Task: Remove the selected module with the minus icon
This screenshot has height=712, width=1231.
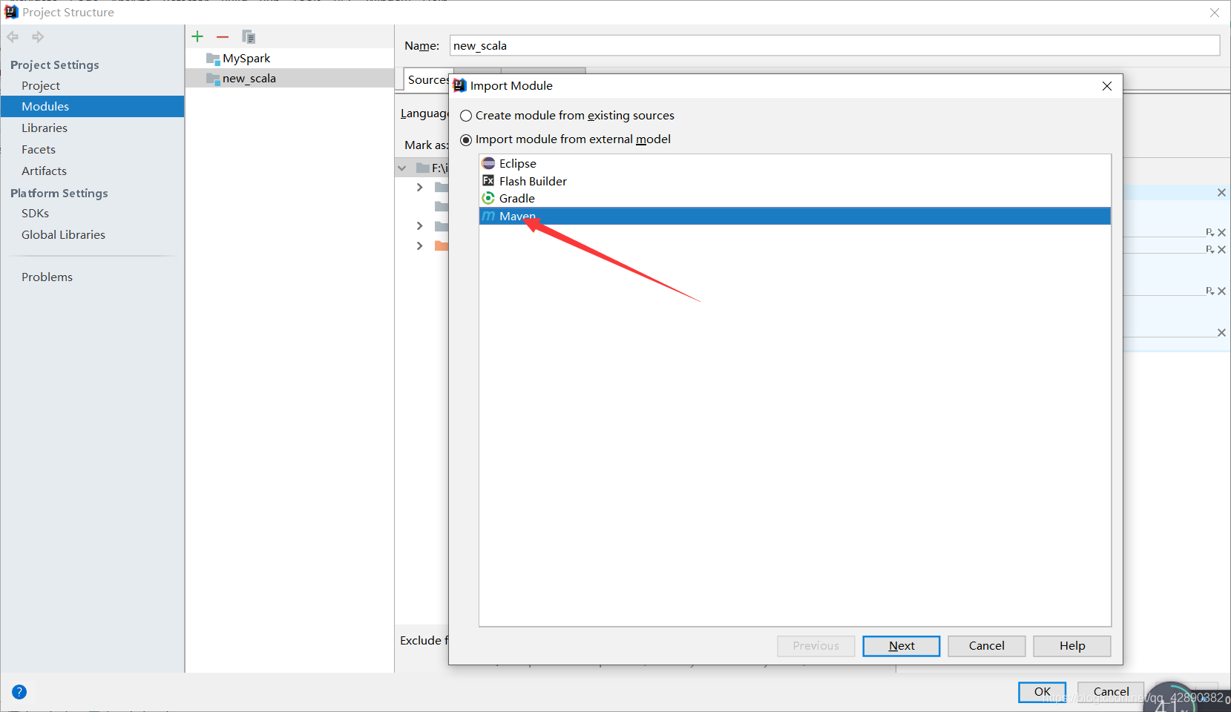Action: [x=223, y=37]
